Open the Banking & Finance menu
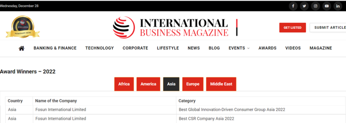This screenshot has width=346, height=123. coord(55,48)
